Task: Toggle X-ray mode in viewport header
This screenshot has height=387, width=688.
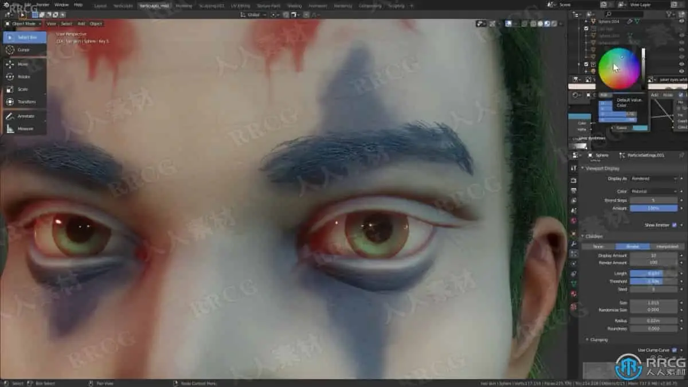Action: (523, 24)
